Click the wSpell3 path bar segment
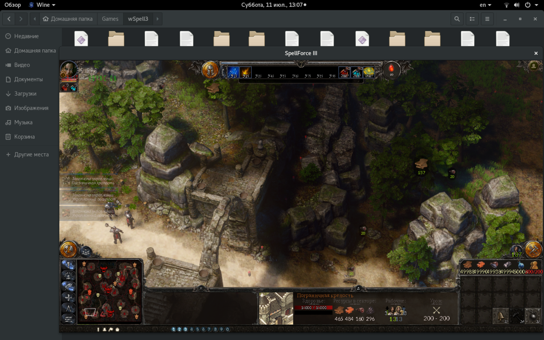The height and width of the screenshot is (340, 544). click(x=138, y=19)
